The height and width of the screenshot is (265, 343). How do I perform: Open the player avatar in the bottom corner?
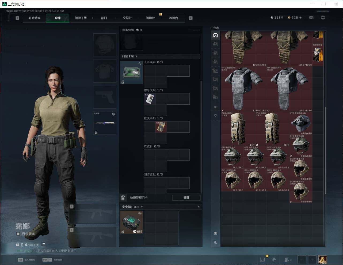click(323, 259)
